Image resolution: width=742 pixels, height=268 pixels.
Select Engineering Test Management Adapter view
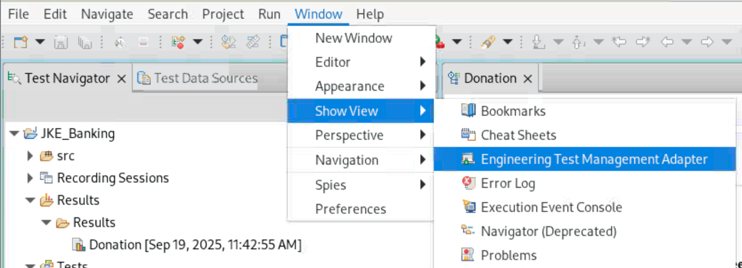click(594, 159)
